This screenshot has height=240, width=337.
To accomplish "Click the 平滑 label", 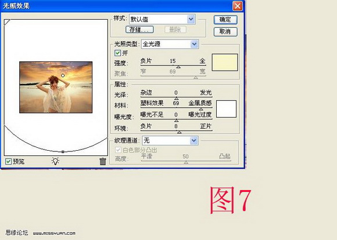I will coord(146,156).
